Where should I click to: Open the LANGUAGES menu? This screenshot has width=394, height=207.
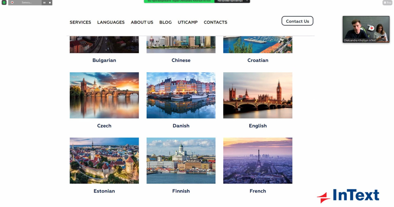click(111, 22)
